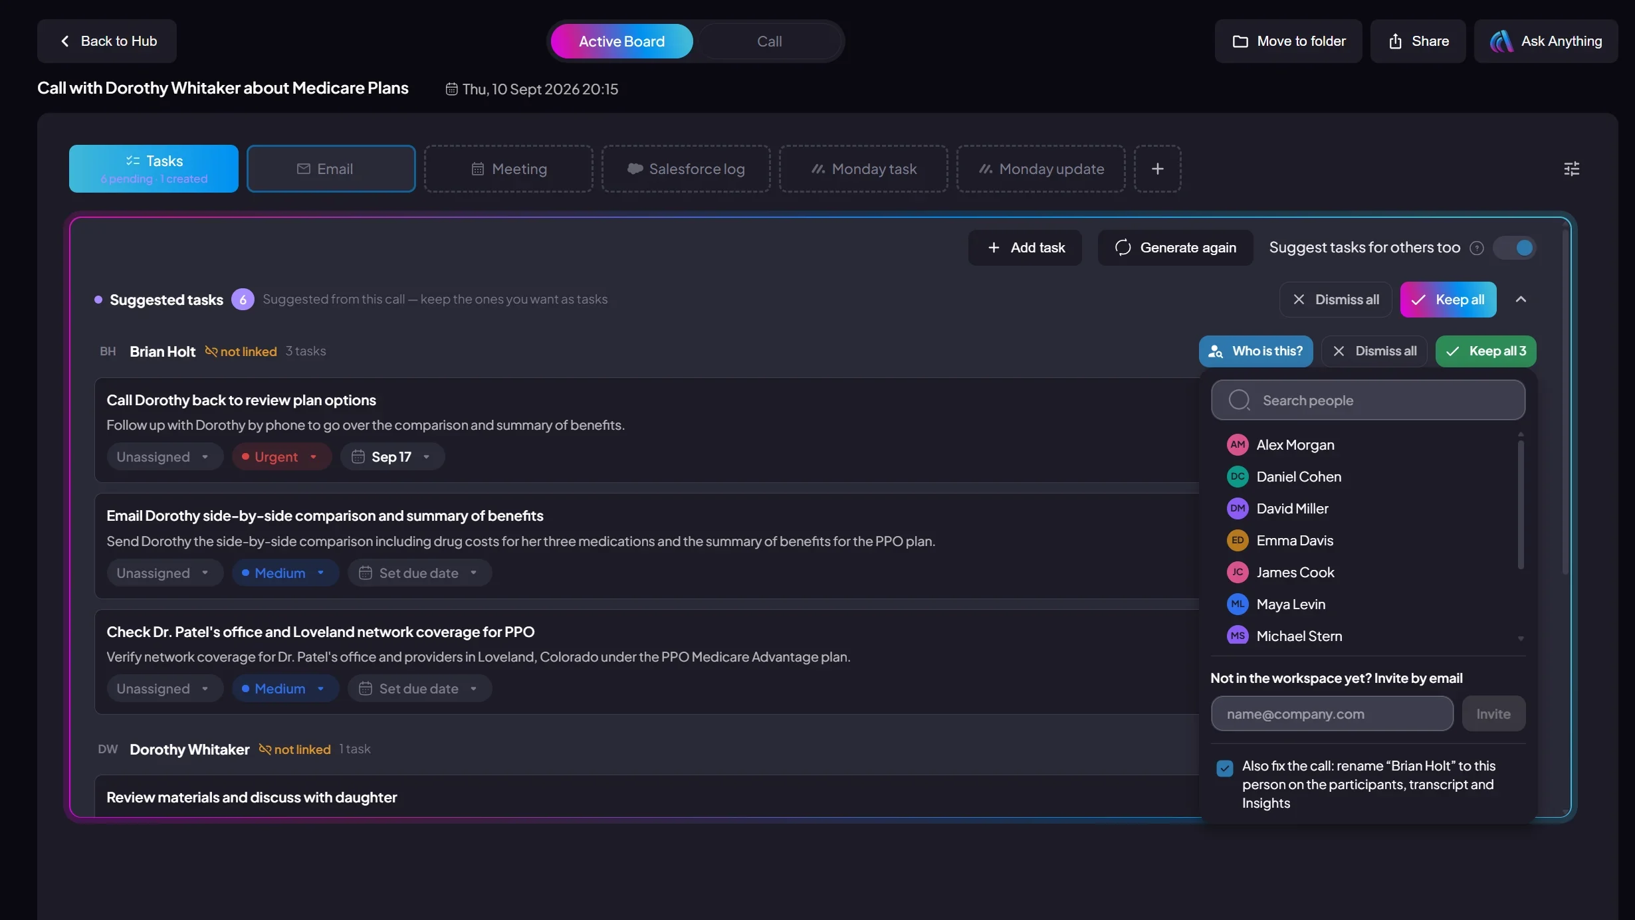Open Medium priority for Email Dorothy task
The width and height of the screenshot is (1635, 920).
click(x=284, y=573)
